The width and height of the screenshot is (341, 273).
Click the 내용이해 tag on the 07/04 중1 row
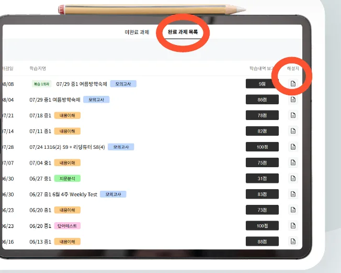(x=67, y=162)
